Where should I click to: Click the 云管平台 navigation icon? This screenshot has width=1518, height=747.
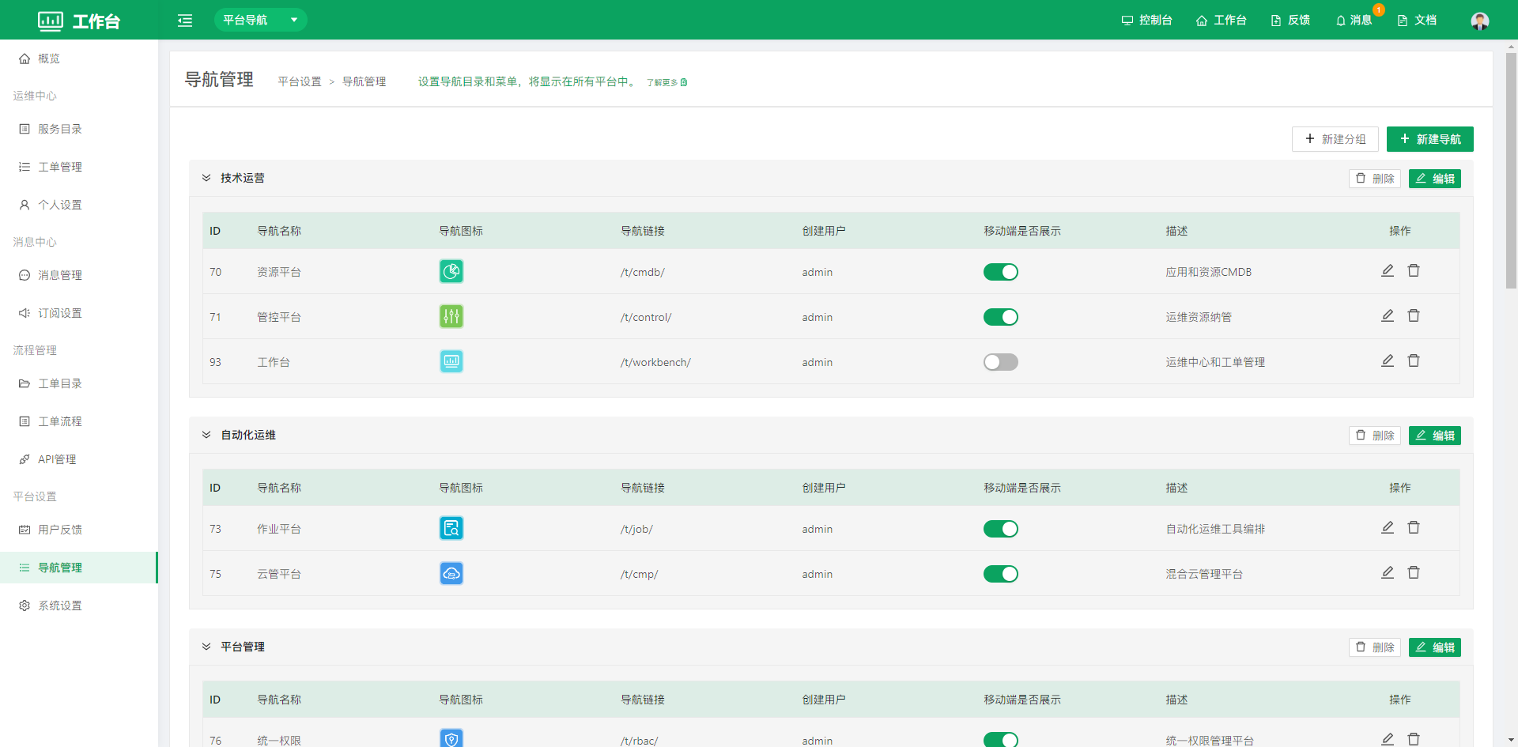(451, 574)
